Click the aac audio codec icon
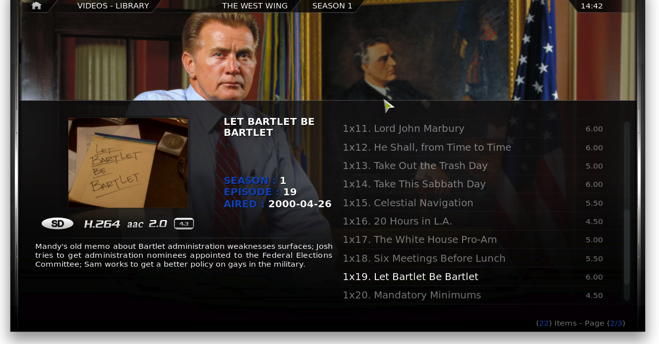Image resolution: width=659 pixels, height=344 pixels. pyautogui.click(x=135, y=224)
